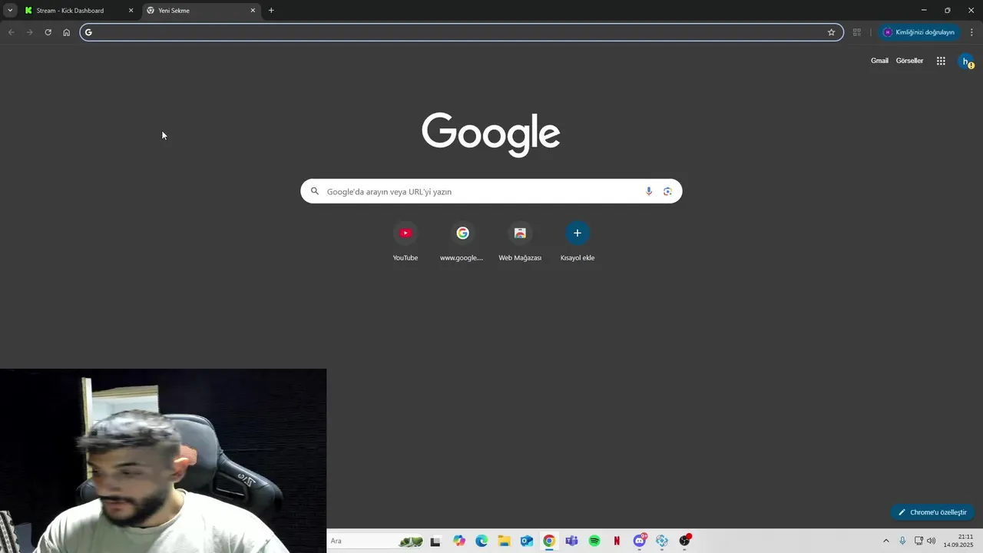Click the tray microphone icon
This screenshot has width=983, height=553.
click(x=902, y=541)
